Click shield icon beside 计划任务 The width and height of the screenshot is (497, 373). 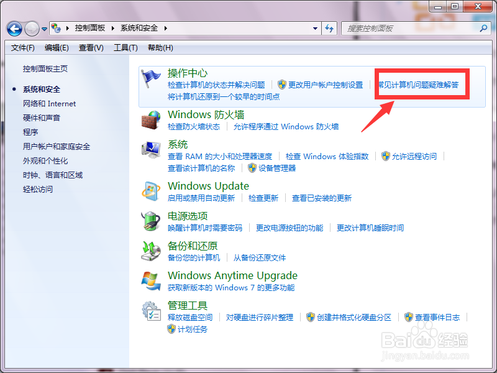click(x=171, y=329)
